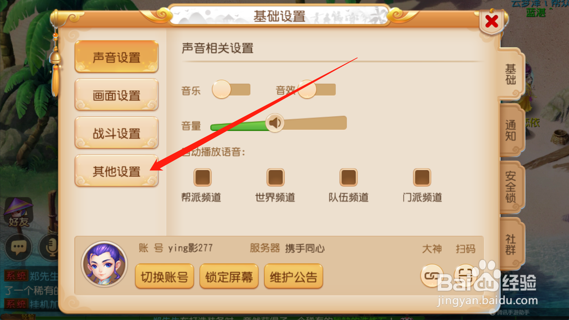The image size is (569, 320).
Task: Tap the microphone voice icon
Action: click(50, 247)
